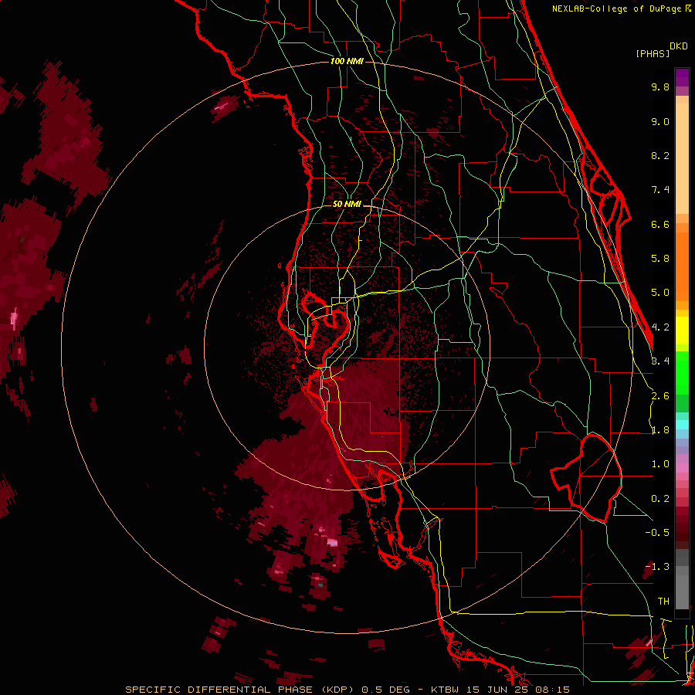Image resolution: width=695 pixels, height=695 pixels.
Task: Click the 9.0 value on the color scale
Action: (660, 121)
